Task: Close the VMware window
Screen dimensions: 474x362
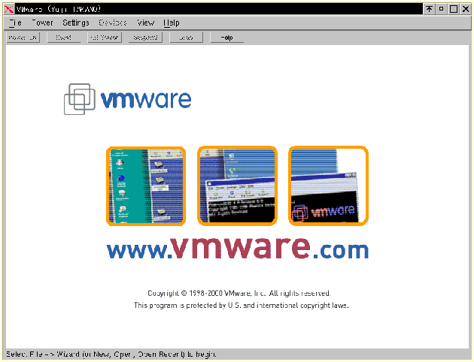Action: pos(466,9)
